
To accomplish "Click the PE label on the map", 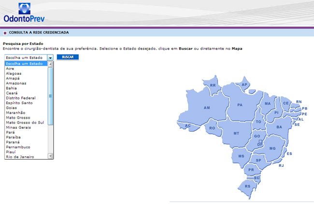I will tap(304, 114).
